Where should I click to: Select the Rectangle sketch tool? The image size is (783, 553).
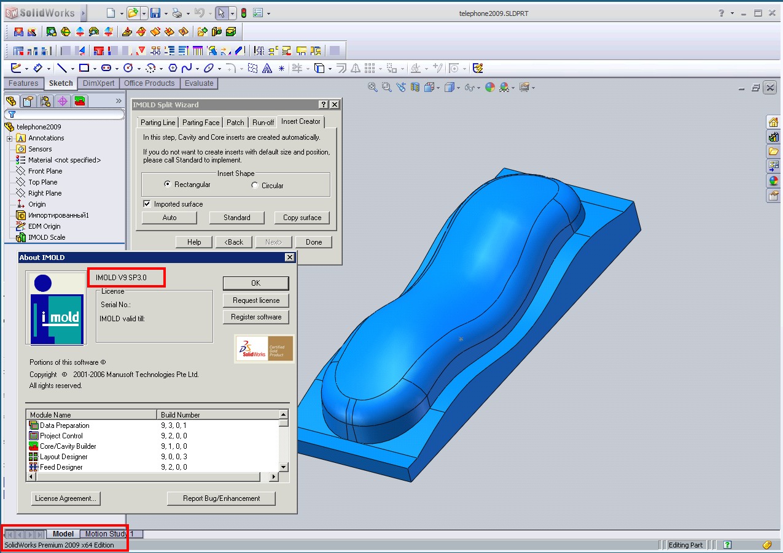click(x=84, y=68)
